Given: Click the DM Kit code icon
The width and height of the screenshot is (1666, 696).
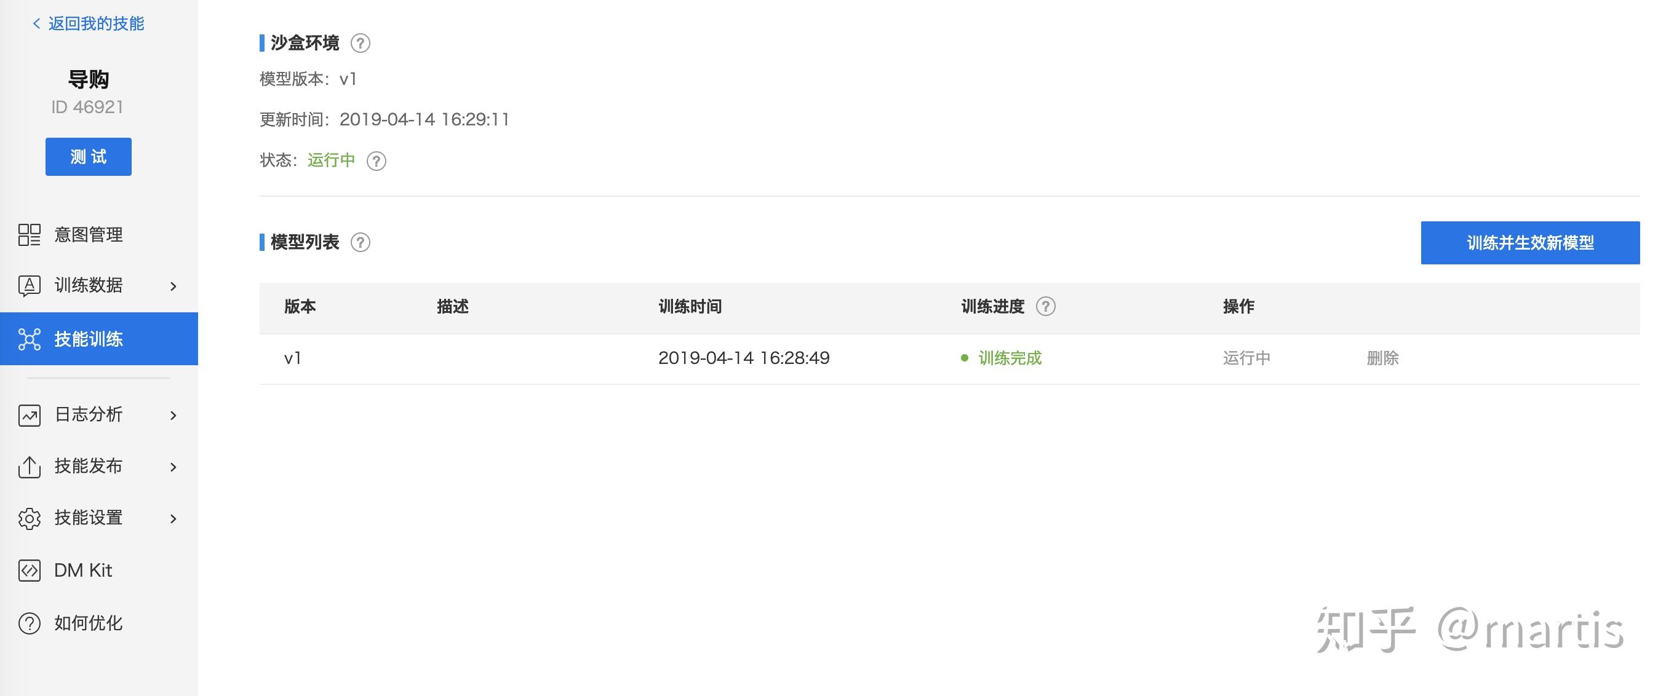Looking at the screenshot, I should pos(29,571).
